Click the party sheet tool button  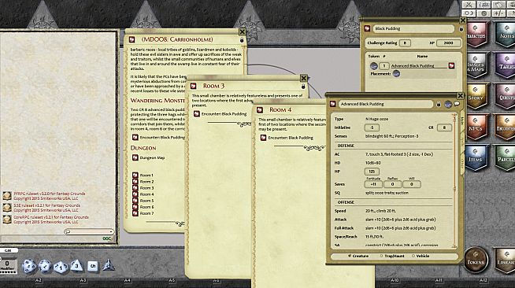tap(484, 5)
